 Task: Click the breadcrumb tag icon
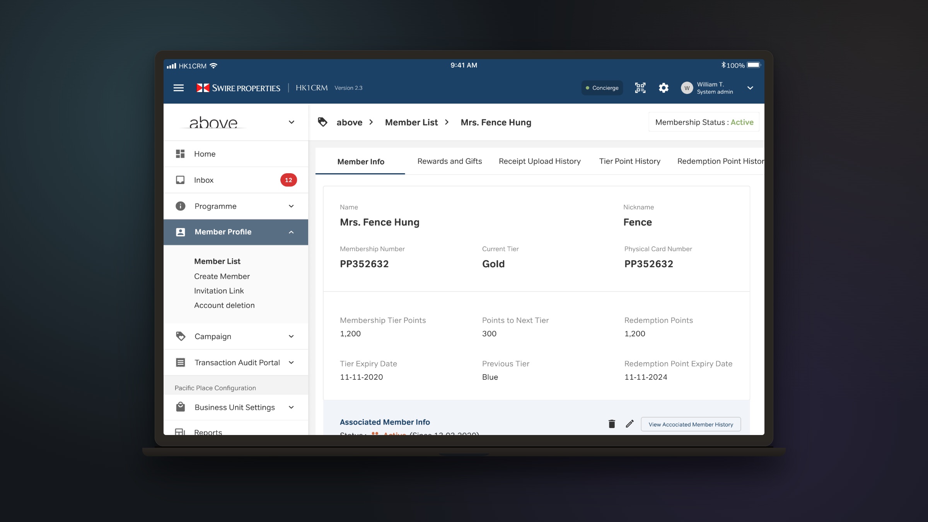click(x=322, y=122)
